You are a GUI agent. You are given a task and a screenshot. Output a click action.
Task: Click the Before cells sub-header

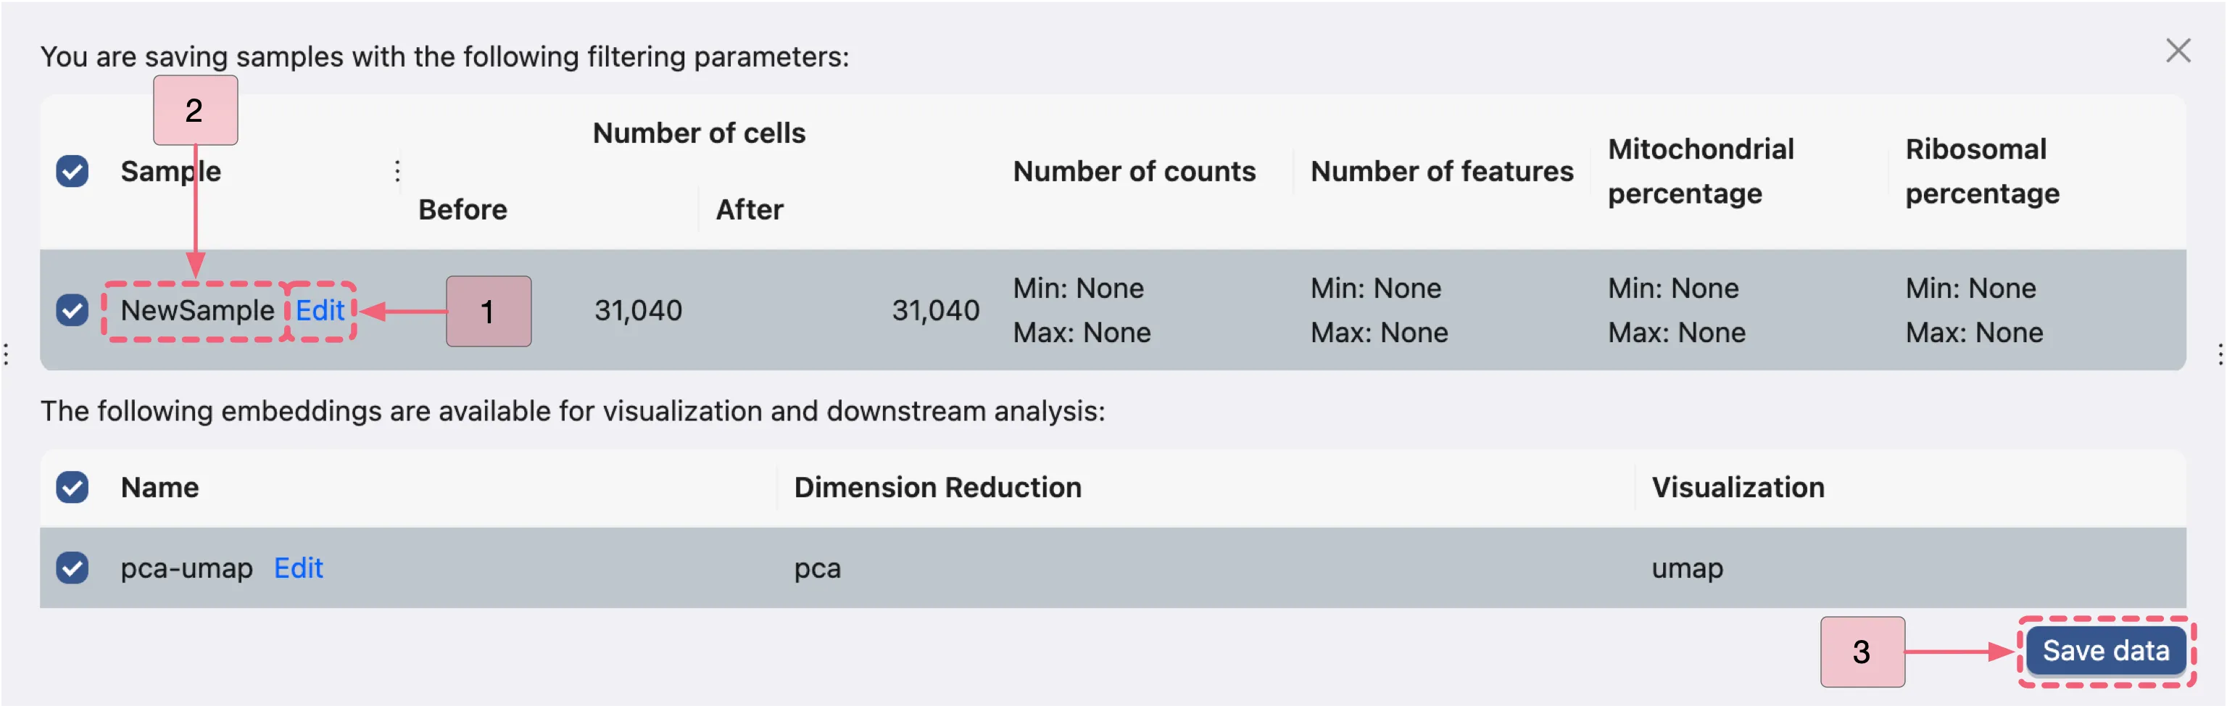point(463,209)
